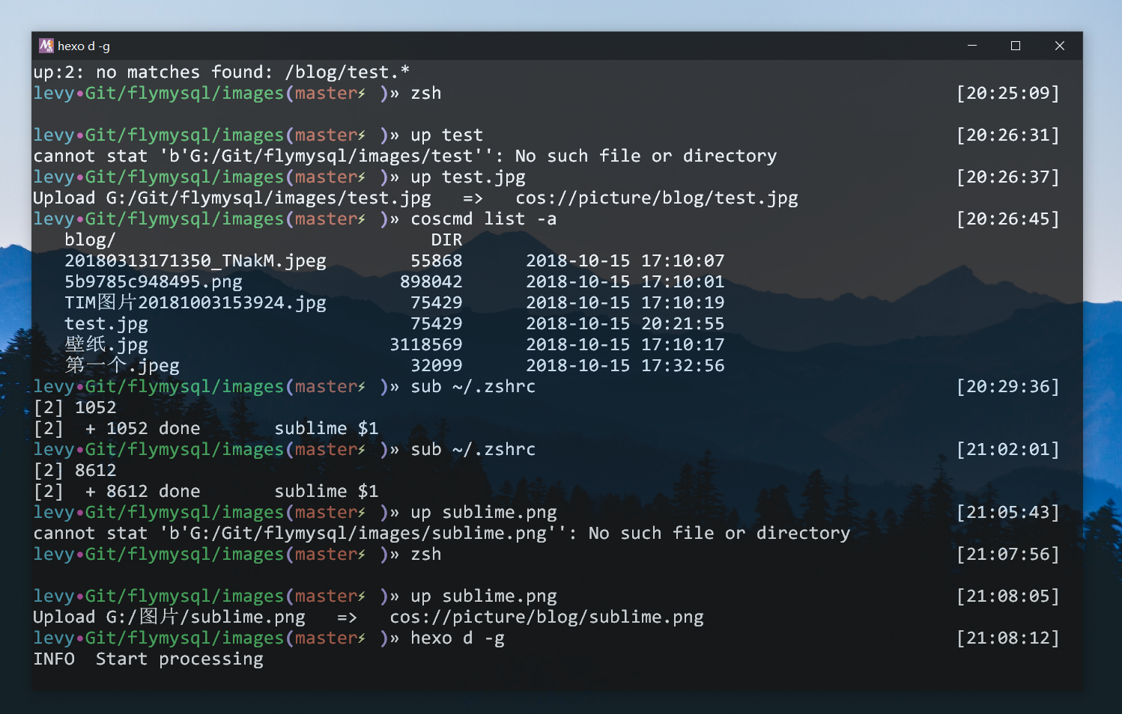1122x714 pixels.
Task: Maximize the terminal window
Action: [1016, 46]
